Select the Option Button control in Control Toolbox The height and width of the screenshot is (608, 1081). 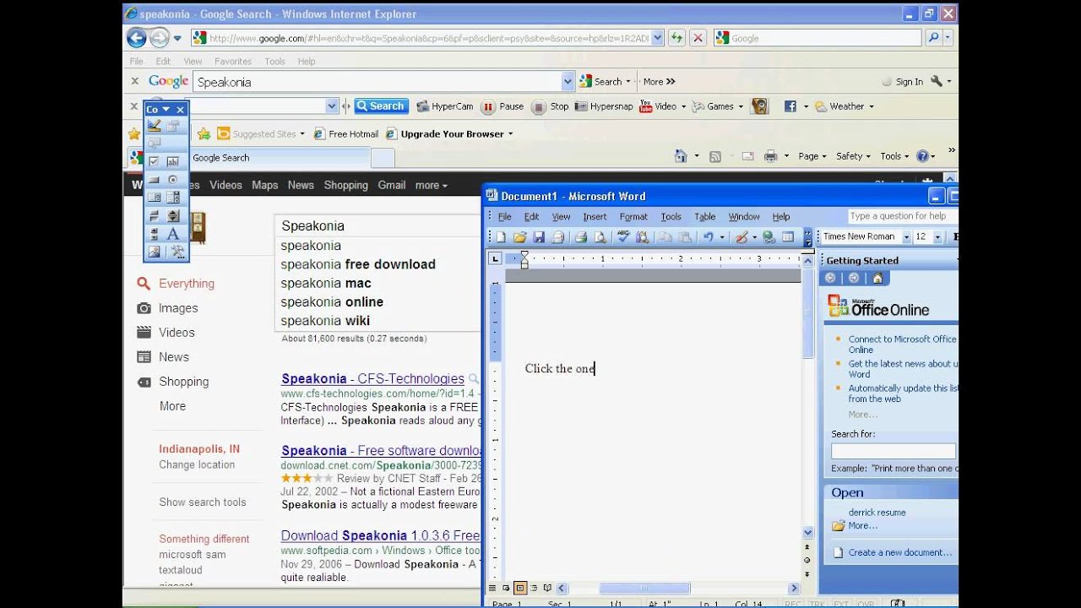[173, 179]
